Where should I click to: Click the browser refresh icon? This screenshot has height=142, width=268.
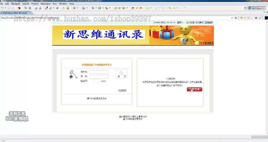(260, 18)
